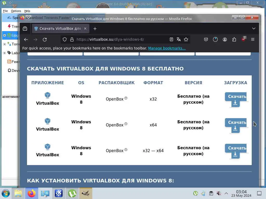266x199 pixels.
Task: Click OpenBox help icon in x32 — x64 row
Action: 126,150
